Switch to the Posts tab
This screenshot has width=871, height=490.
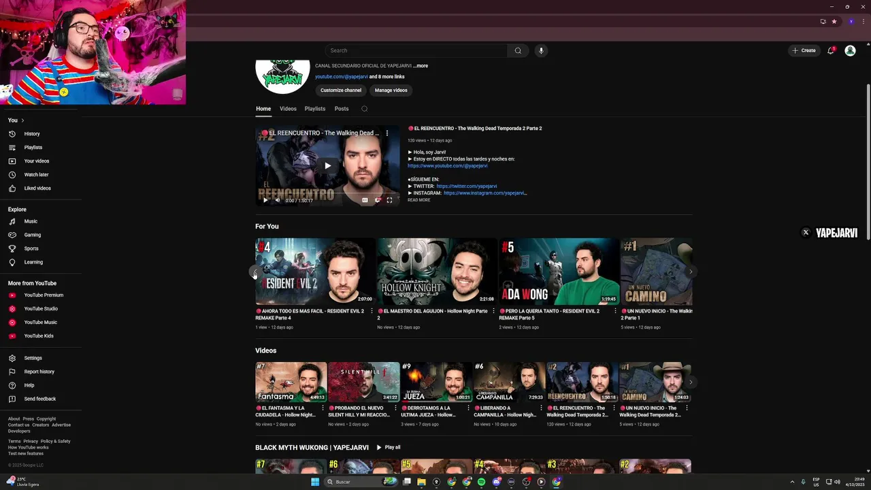click(x=342, y=109)
